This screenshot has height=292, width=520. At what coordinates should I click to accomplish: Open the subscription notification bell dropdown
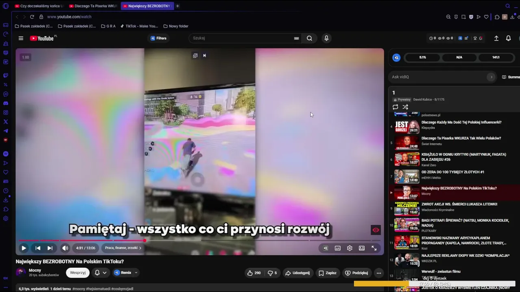(x=100, y=273)
